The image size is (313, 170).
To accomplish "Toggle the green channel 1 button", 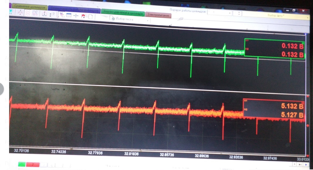I will [x=22, y=164].
